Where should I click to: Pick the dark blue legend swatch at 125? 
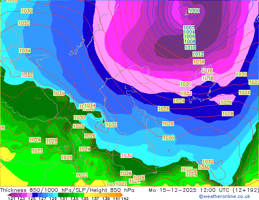click(x=35, y=195)
